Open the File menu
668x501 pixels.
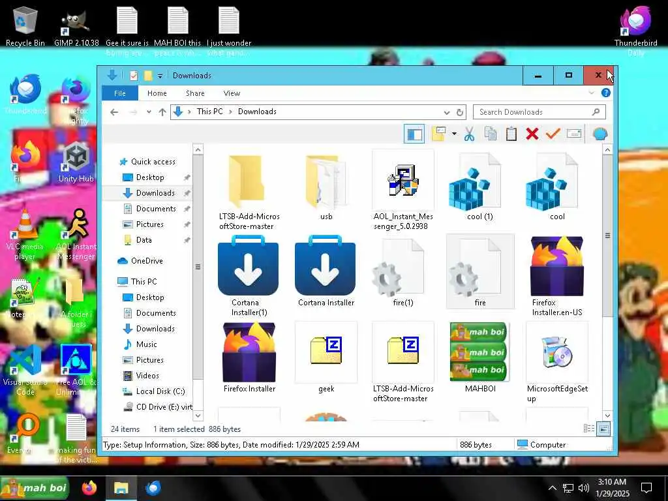pos(120,93)
